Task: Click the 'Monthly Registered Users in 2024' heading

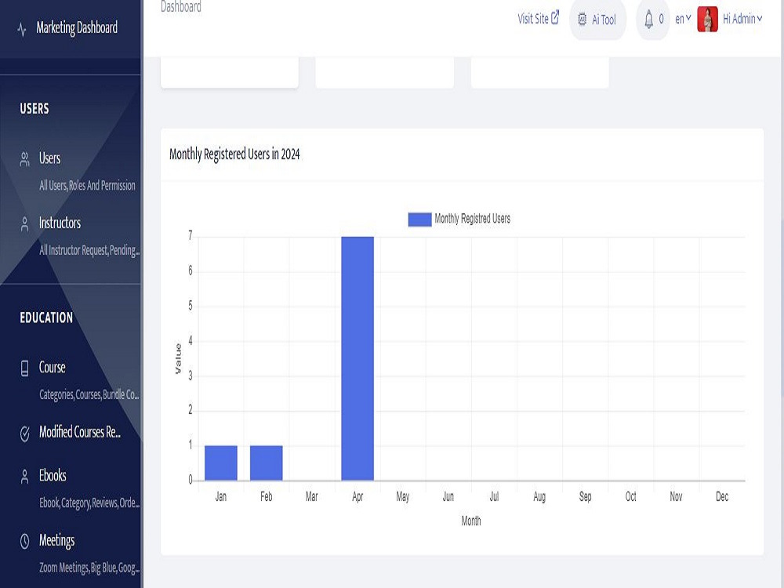Action: pyautogui.click(x=234, y=154)
